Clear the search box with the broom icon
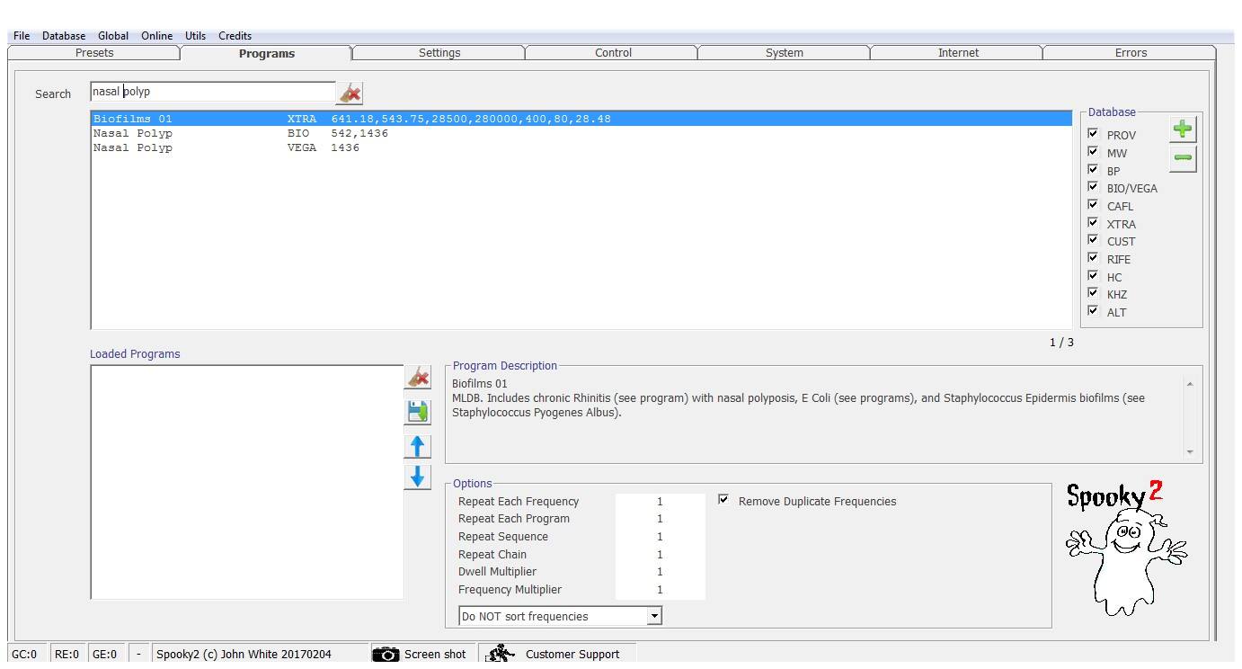 pyautogui.click(x=350, y=93)
